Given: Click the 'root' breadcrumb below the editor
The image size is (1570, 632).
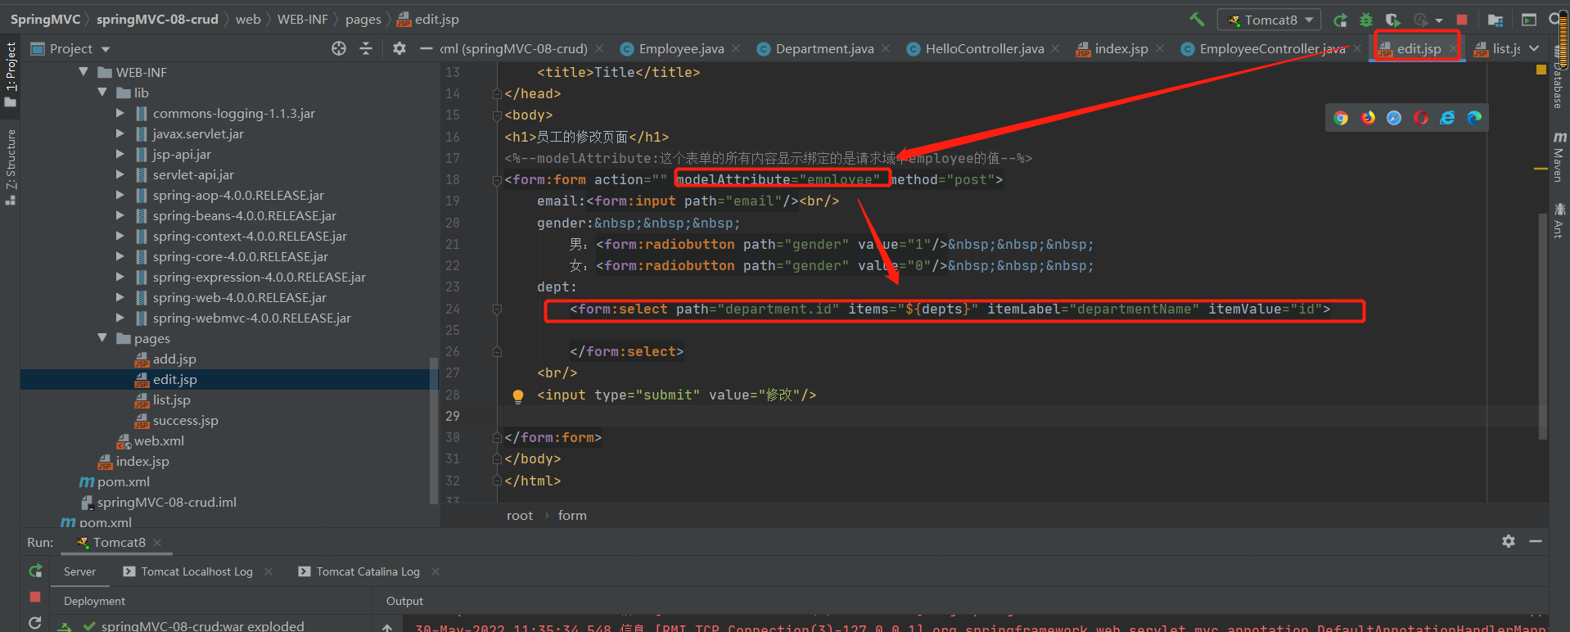Looking at the screenshot, I should tap(519, 516).
